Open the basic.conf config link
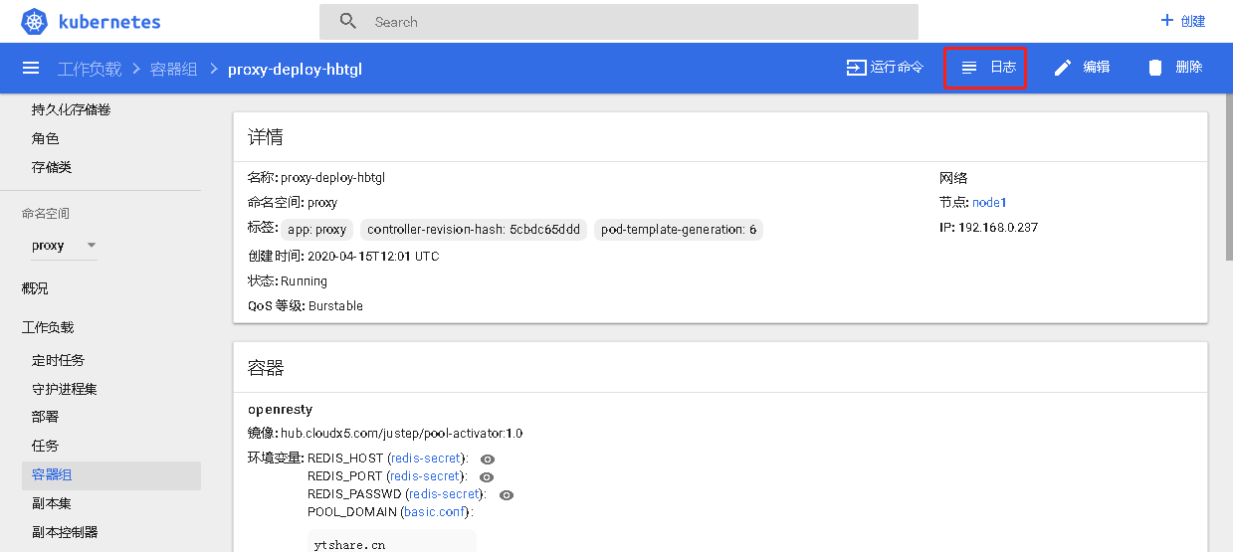 (436, 512)
